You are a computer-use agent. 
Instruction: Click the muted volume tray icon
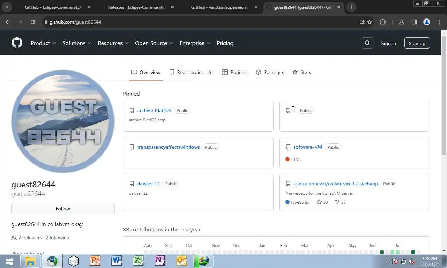point(412,261)
